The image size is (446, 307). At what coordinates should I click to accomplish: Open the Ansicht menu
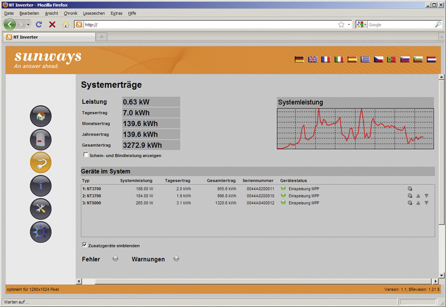click(51, 13)
